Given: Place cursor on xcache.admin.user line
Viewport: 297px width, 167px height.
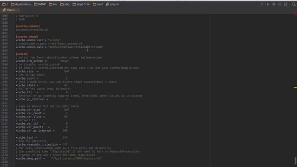Looking at the screenshot, I should [x=38, y=40].
